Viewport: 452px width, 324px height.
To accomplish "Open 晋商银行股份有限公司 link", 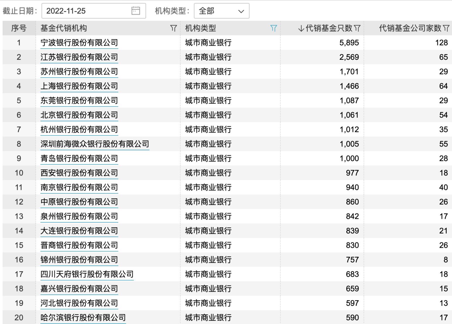I will point(79,245).
